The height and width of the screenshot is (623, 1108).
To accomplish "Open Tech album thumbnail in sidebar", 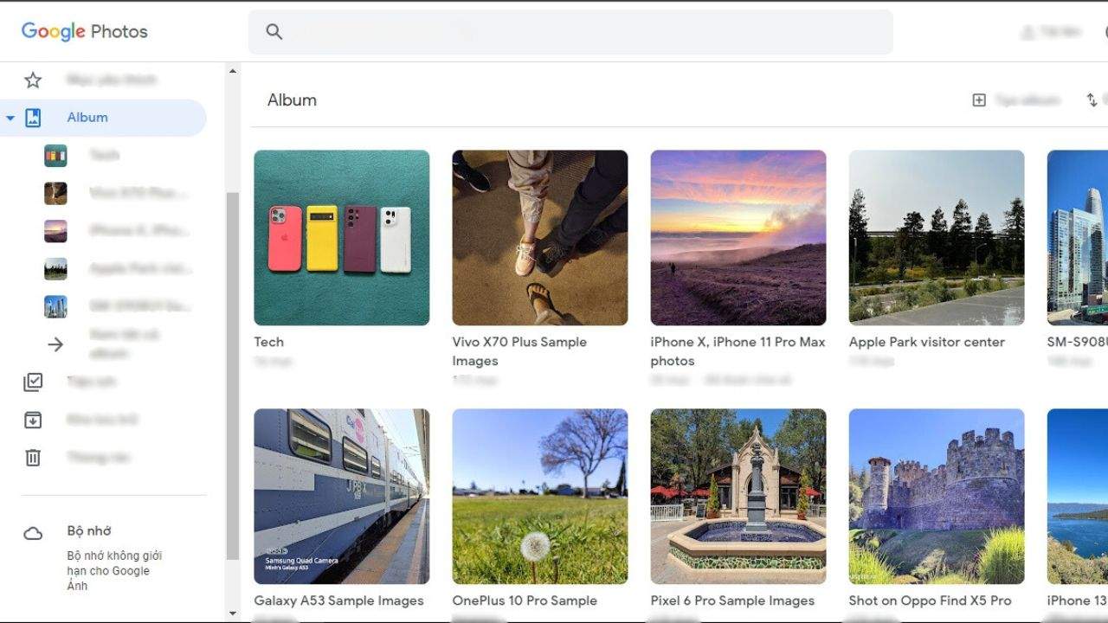I will click(55, 156).
